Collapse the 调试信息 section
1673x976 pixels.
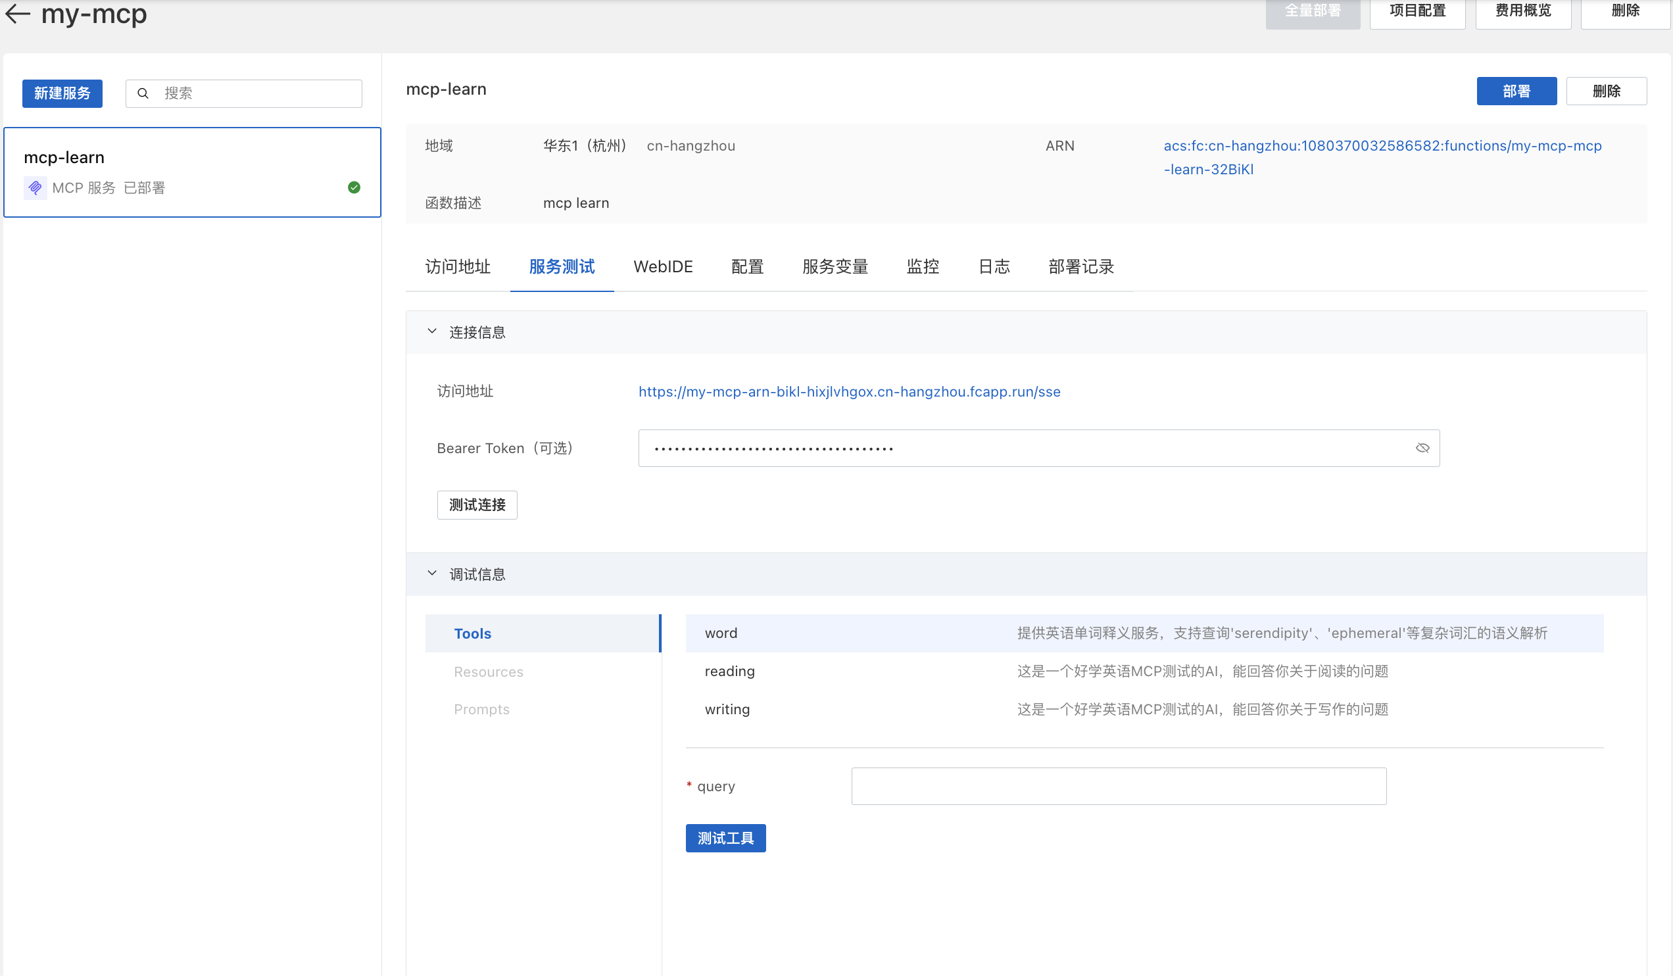[431, 573]
